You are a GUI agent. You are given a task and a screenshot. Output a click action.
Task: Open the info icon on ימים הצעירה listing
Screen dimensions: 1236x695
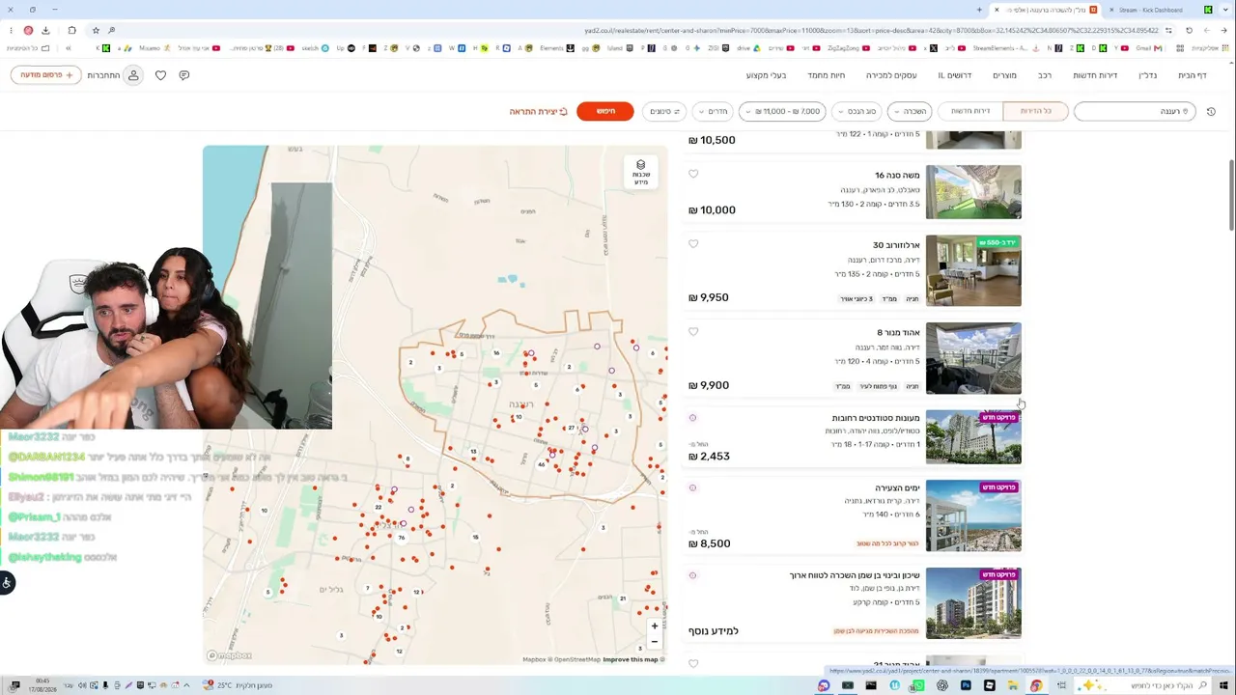(x=692, y=487)
